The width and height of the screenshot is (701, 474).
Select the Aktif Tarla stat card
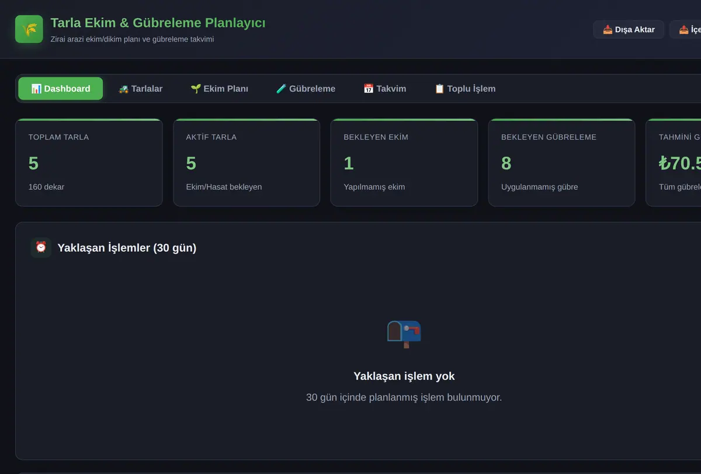pos(247,162)
